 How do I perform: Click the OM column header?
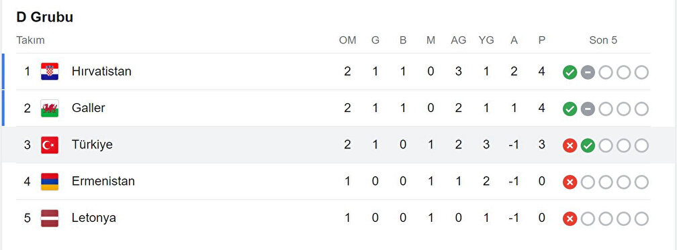point(348,40)
